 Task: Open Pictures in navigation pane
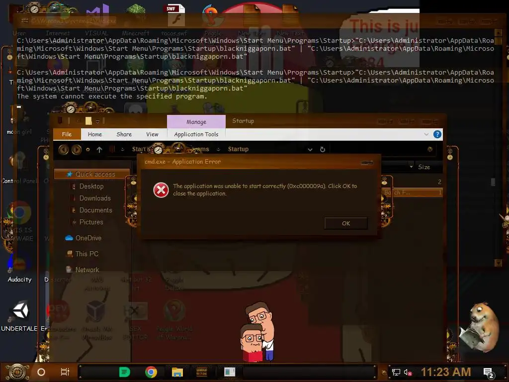pos(91,222)
